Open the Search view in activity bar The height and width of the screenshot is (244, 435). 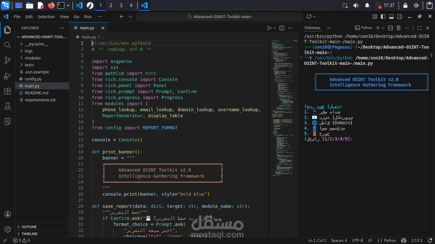pyautogui.click(x=8, y=45)
